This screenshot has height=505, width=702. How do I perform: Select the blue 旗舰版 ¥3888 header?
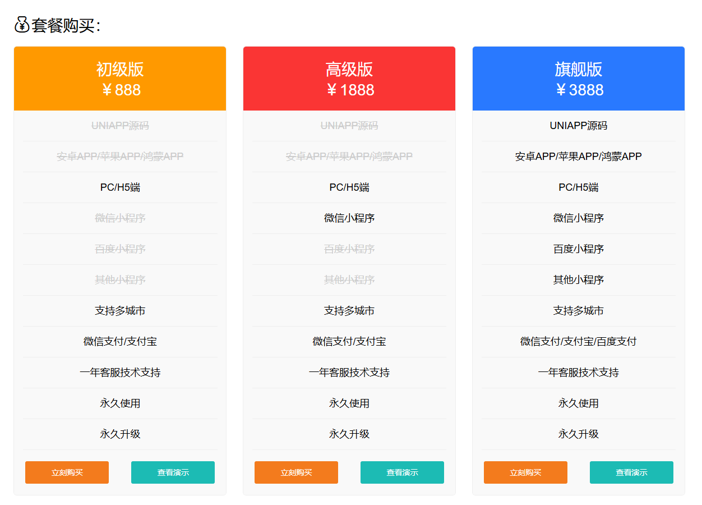[x=579, y=79]
